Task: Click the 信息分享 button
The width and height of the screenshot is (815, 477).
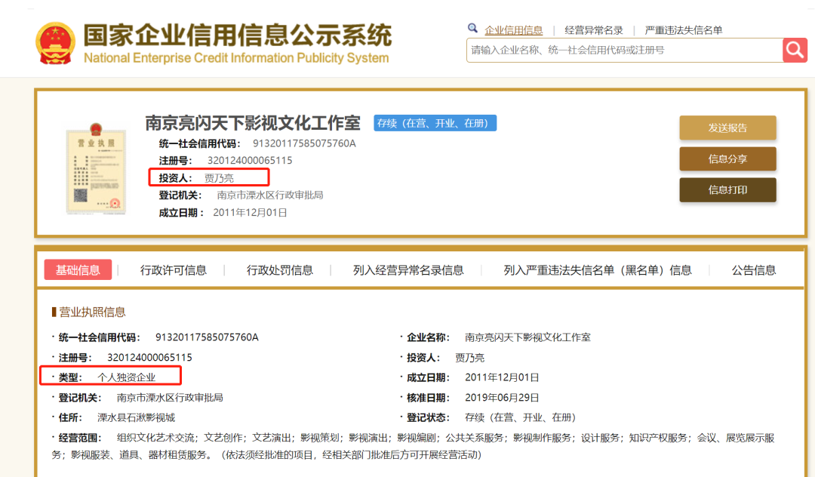Action: pos(727,159)
